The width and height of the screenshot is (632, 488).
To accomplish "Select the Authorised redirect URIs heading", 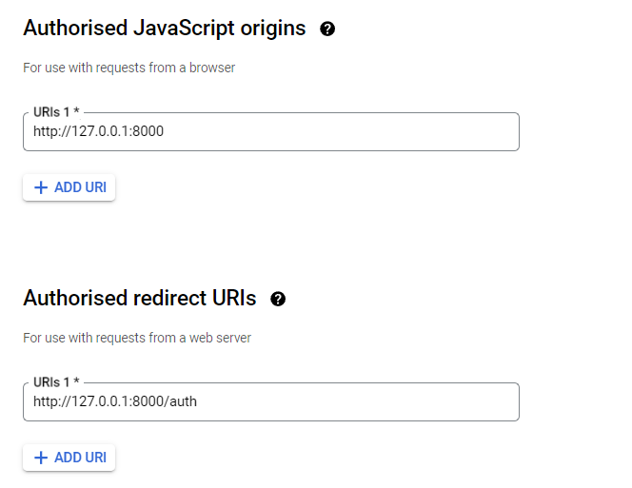I will (140, 299).
